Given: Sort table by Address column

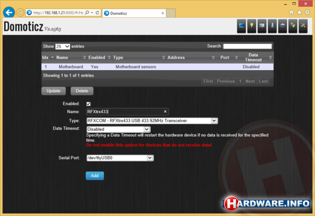Looking at the screenshot, I should (x=191, y=58).
